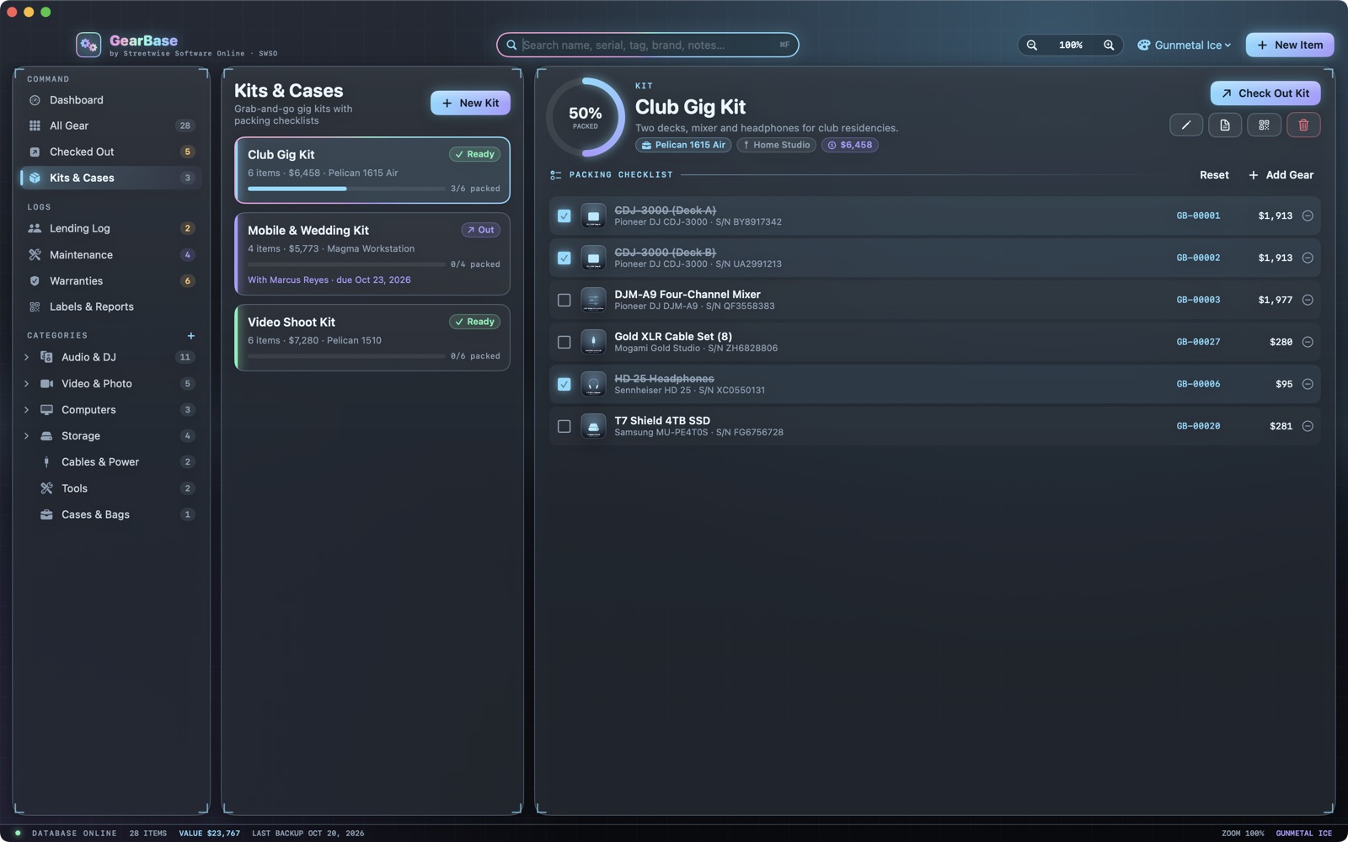
Task: Remove CDJ-3000 (Deck B) using minus icon
Action: (x=1308, y=258)
